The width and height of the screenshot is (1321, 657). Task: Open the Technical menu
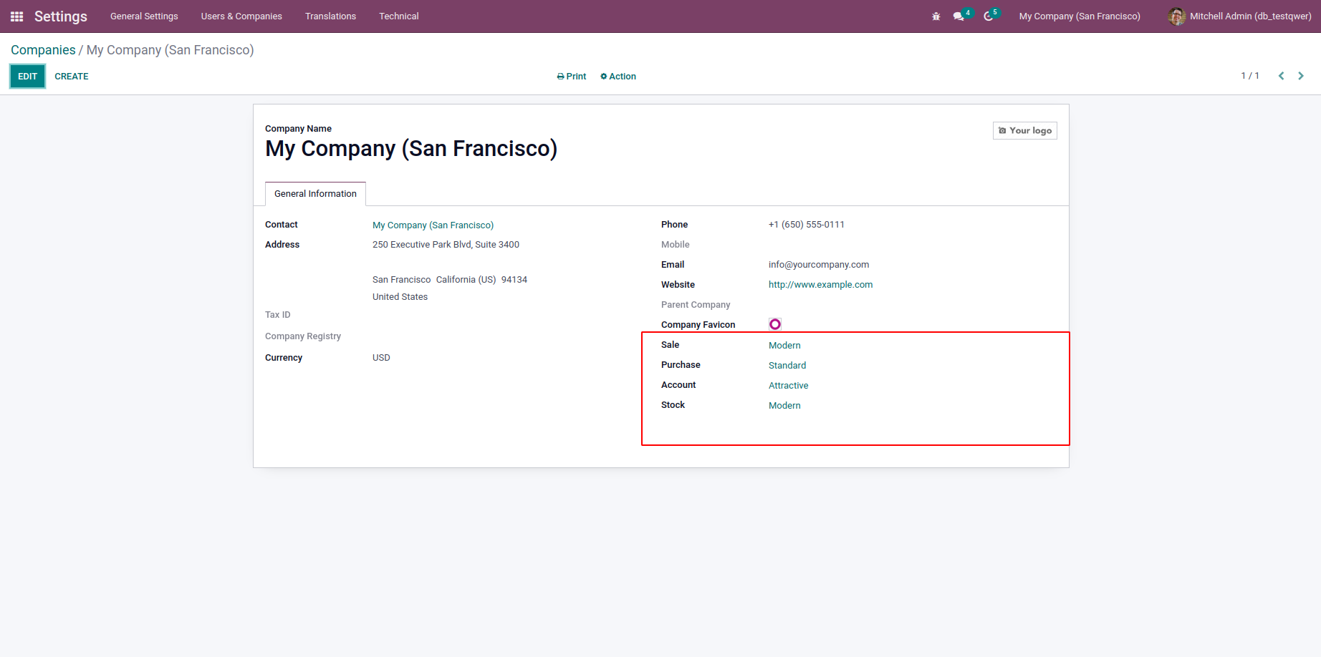(399, 16)
